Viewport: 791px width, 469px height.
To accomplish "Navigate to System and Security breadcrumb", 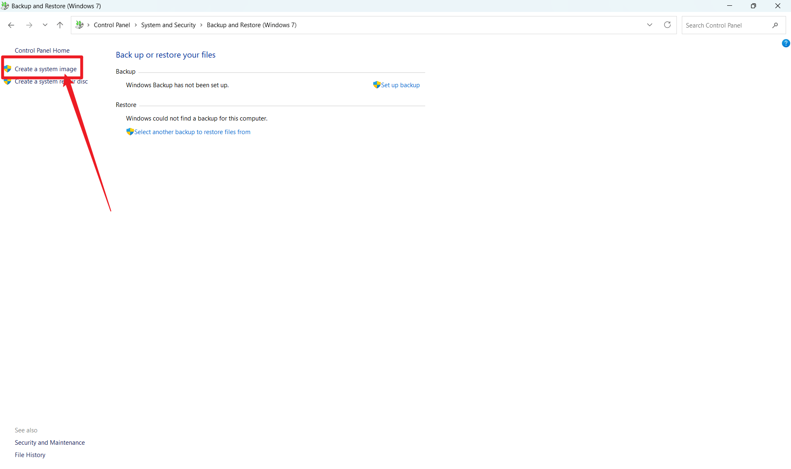I will (168, 25).
